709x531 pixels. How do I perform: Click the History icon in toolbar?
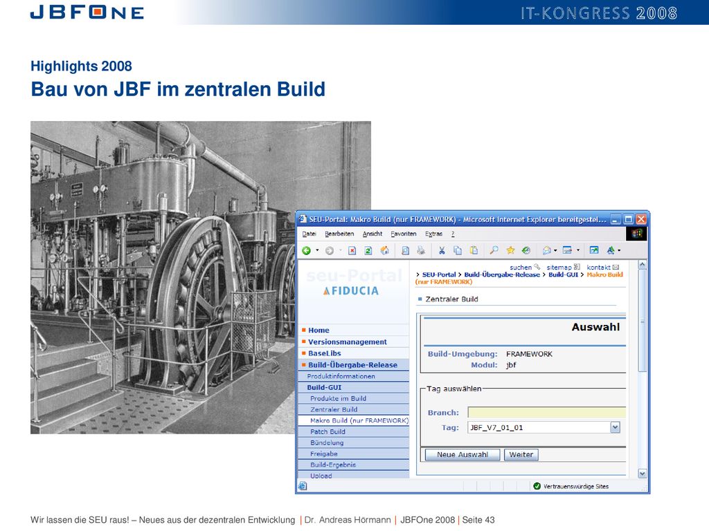[526, 250]
